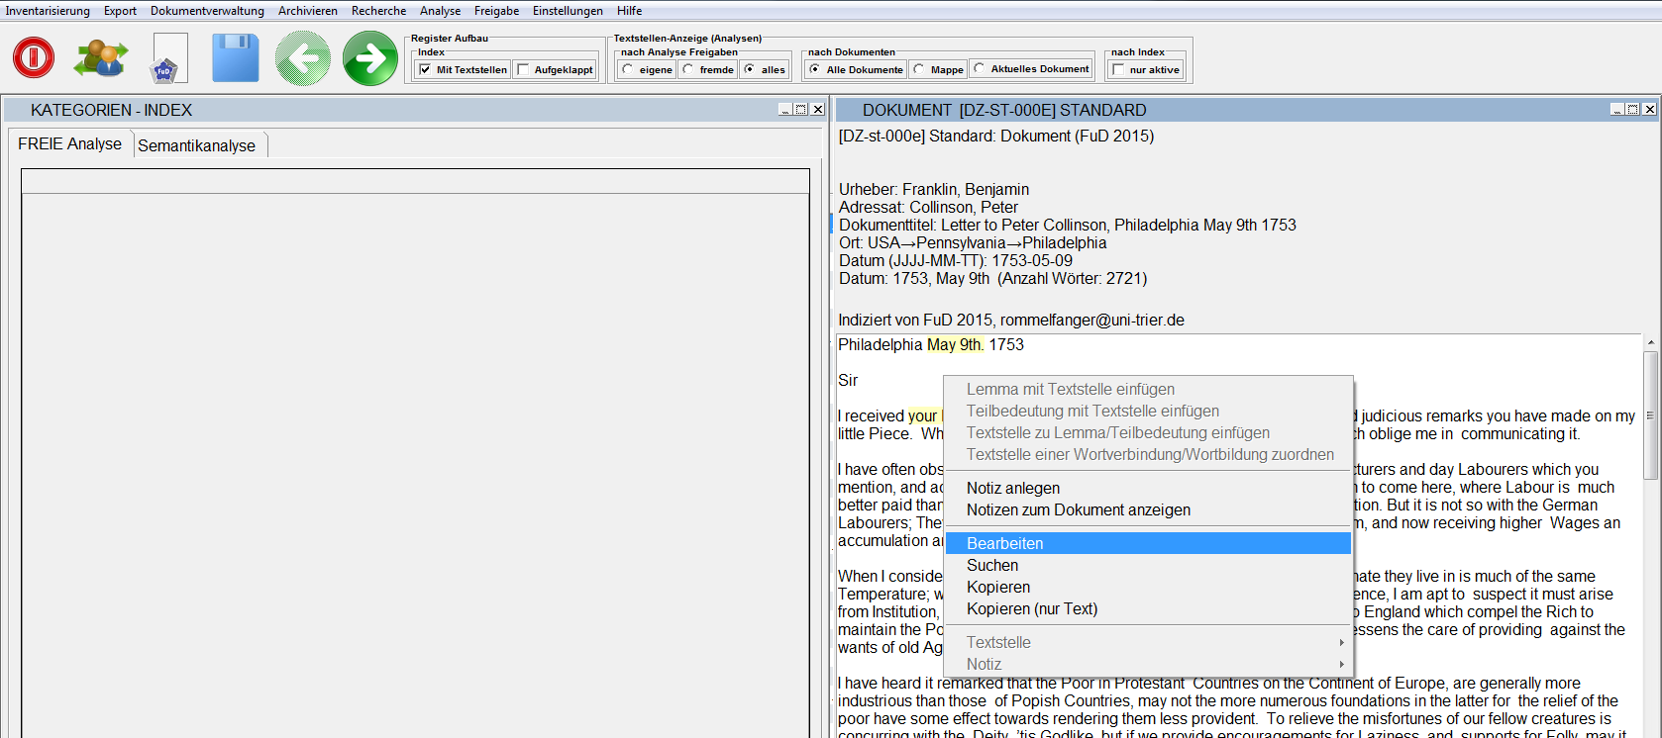Select Suchen in the context menu
This screenshot has width=1662, height=738.
pos(1148,565)
